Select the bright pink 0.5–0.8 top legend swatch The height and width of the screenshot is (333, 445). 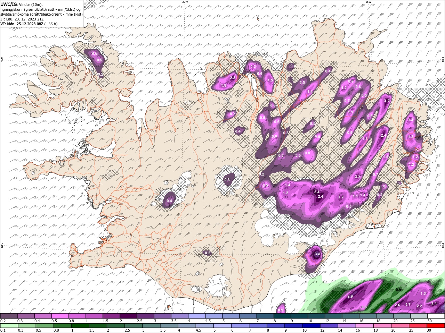[60, 316]
